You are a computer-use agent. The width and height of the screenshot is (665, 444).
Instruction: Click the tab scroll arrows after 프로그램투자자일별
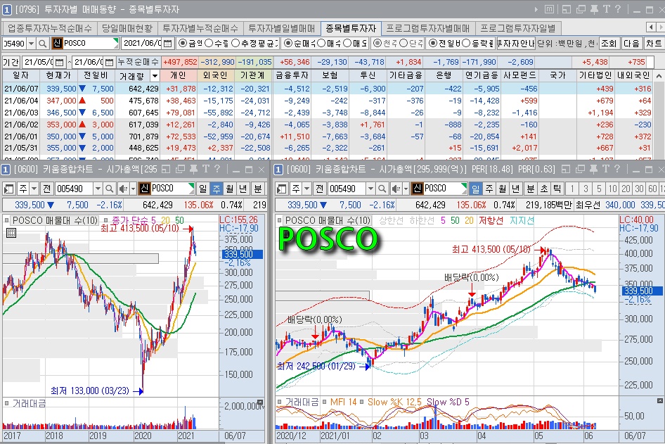[656, 27]
